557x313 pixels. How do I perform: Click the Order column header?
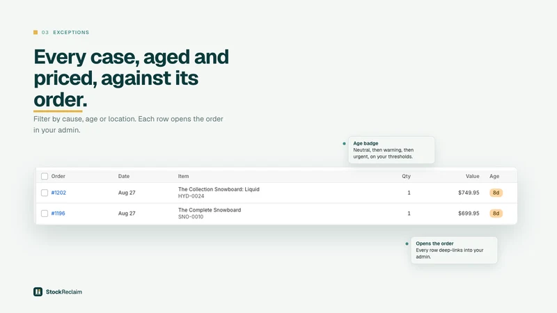pyautogui.click(x=58, y=177)
